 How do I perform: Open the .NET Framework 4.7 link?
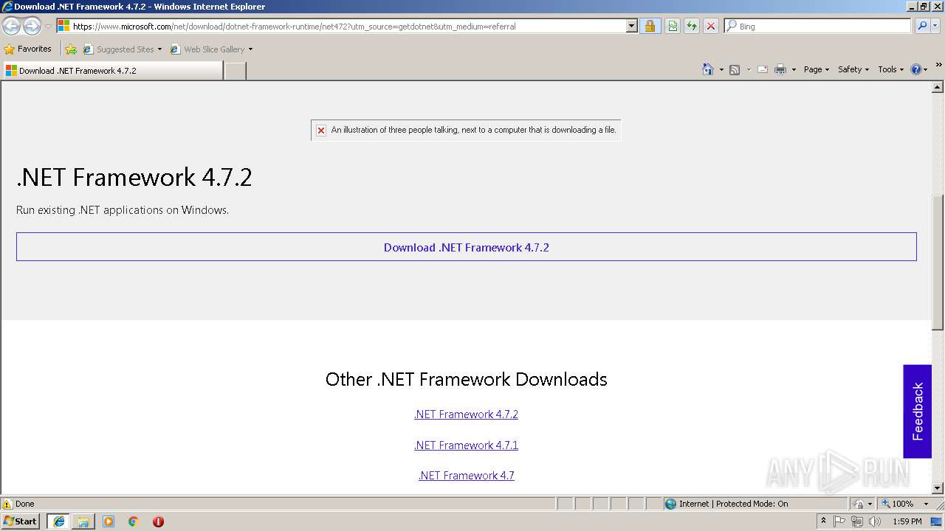click(x=466, y=476)
